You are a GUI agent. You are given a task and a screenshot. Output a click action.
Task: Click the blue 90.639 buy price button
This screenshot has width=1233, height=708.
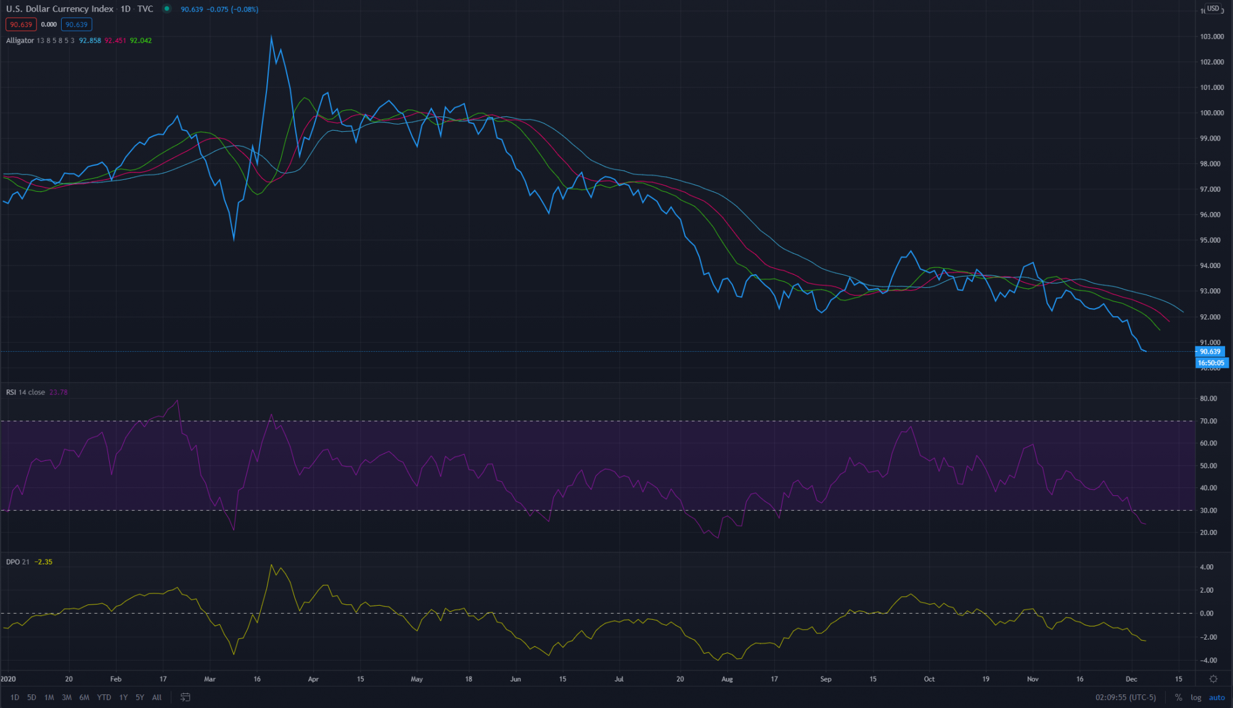coord(76,25)
